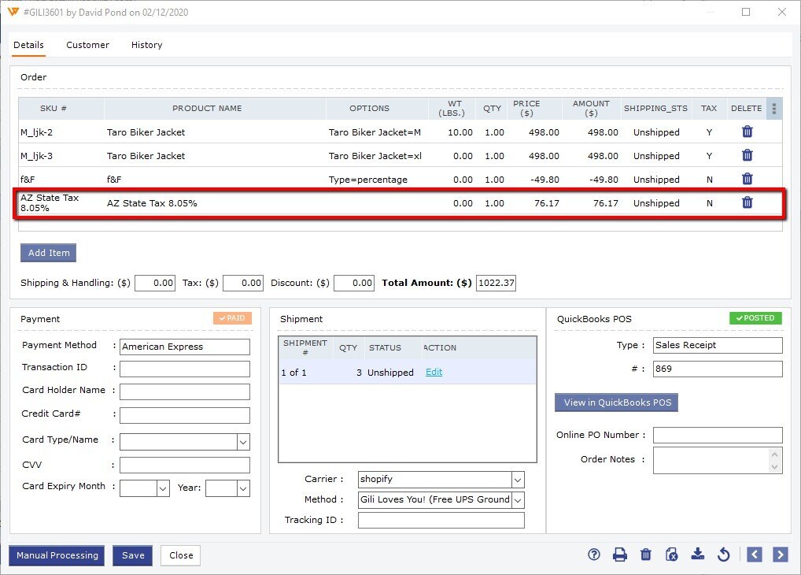Click the bottom toolbar trash icon
Image resolution: width=801 pixels, height=575 pixels.
pyautogui.click(x=646, y=555)
